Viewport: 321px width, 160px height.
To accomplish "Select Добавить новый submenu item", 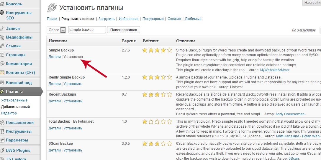I will pyautogui.click(x=15, y=106).
